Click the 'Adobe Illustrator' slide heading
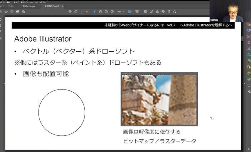251x152 pixels. click(43, 39)
